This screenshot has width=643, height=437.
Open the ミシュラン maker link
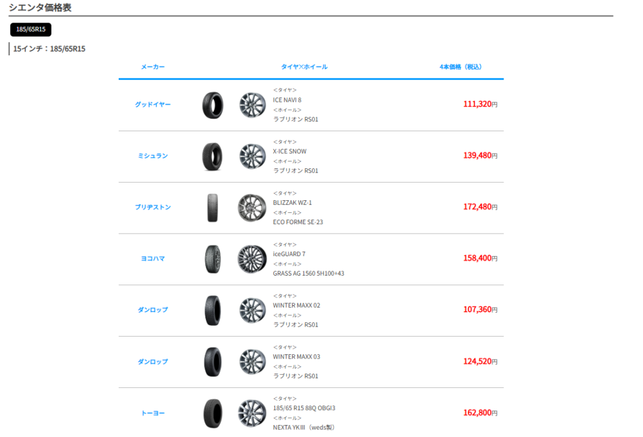(153, 156)
